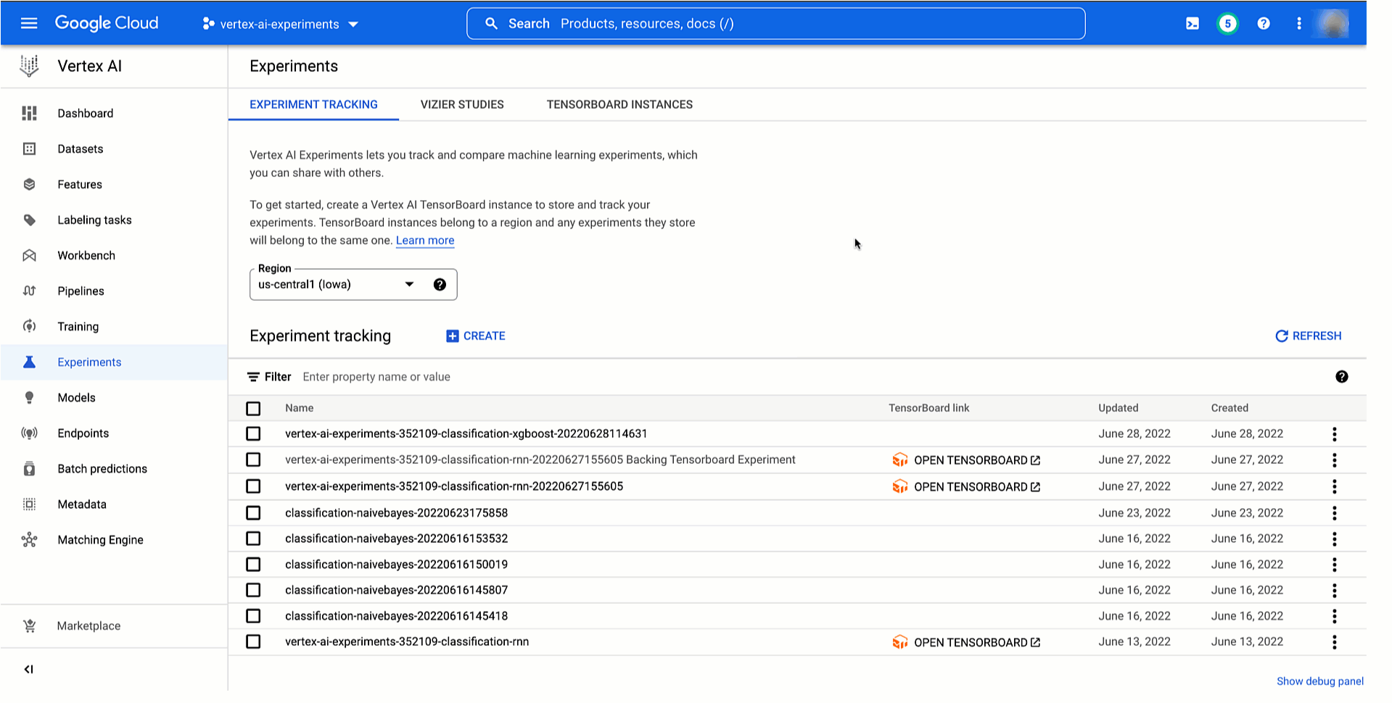Open the top bar three-dot settings menu
Screen dimensions: 1392x703
click(x=1298, y=23)
